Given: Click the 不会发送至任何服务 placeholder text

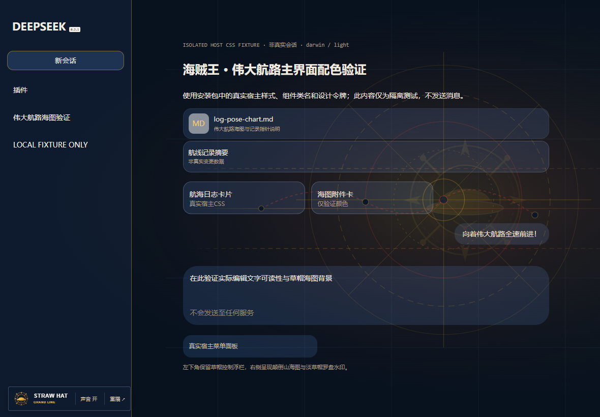Looking at the screenshot, I should click(x=222, y=313).
